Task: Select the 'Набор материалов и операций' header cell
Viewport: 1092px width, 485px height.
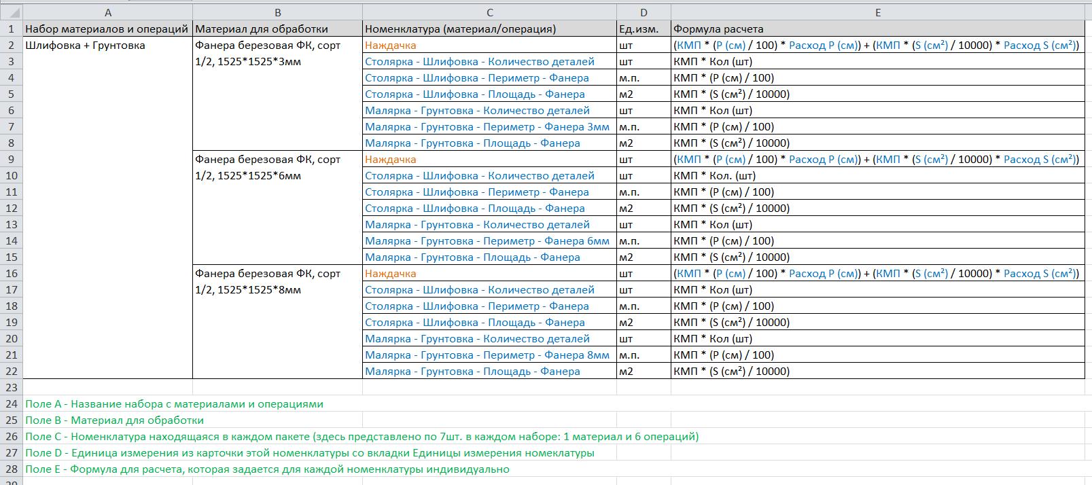Action: pos(107,29)
